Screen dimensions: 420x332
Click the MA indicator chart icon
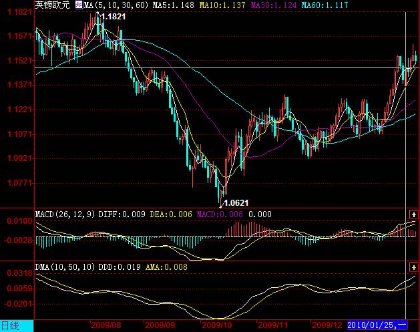[x=79, y=5]
